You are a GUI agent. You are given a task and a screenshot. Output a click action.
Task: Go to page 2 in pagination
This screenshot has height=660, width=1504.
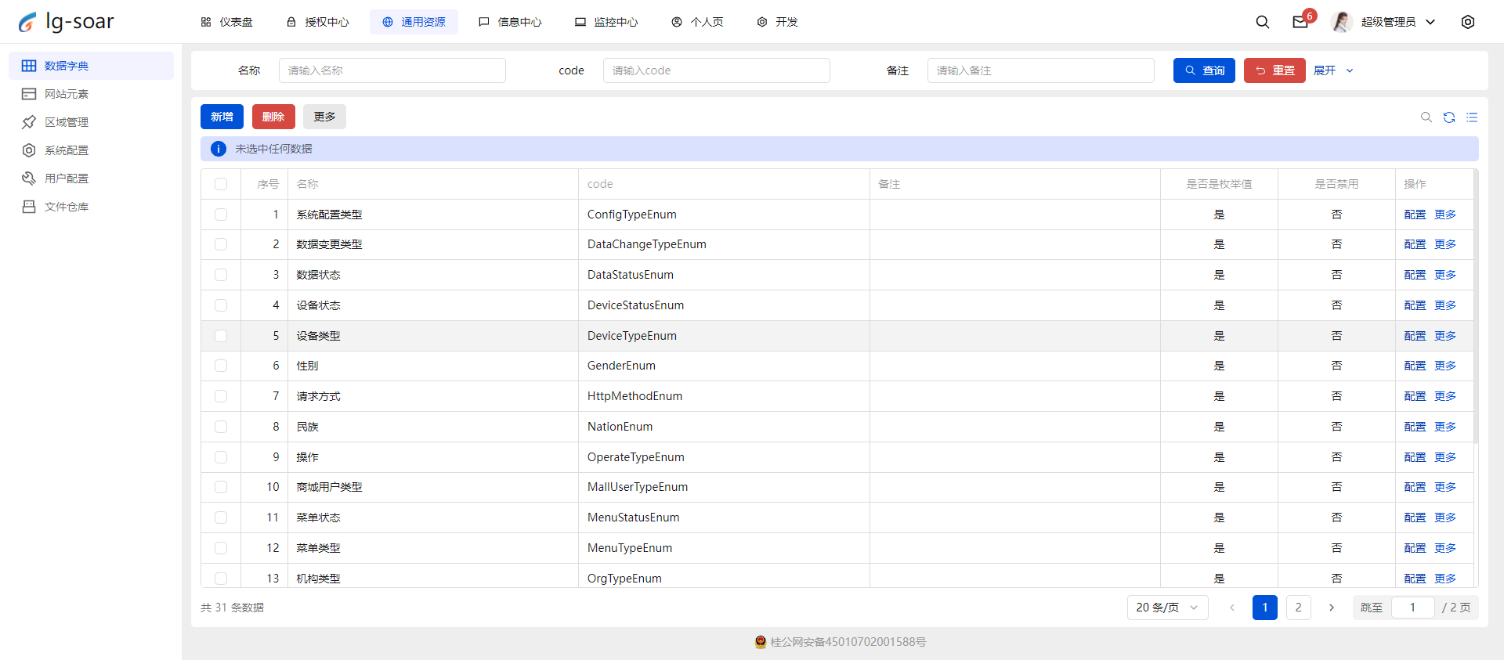point(1298,608)
